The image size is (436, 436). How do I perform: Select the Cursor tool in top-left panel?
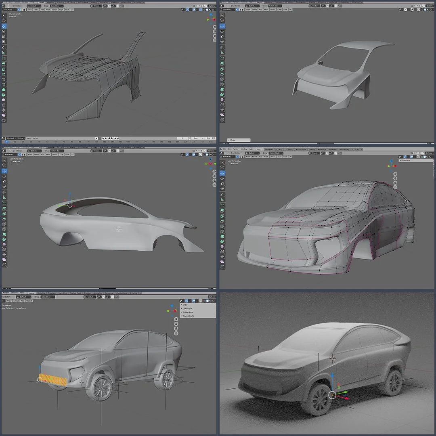coord(4,20)
